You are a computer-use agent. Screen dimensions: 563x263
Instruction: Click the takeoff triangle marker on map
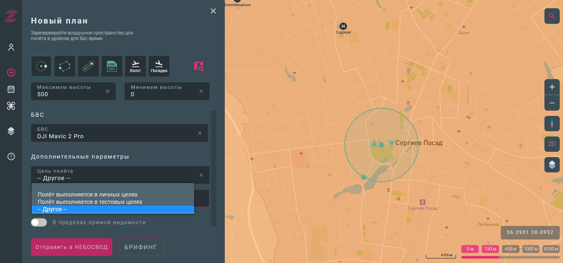(374, 143)
